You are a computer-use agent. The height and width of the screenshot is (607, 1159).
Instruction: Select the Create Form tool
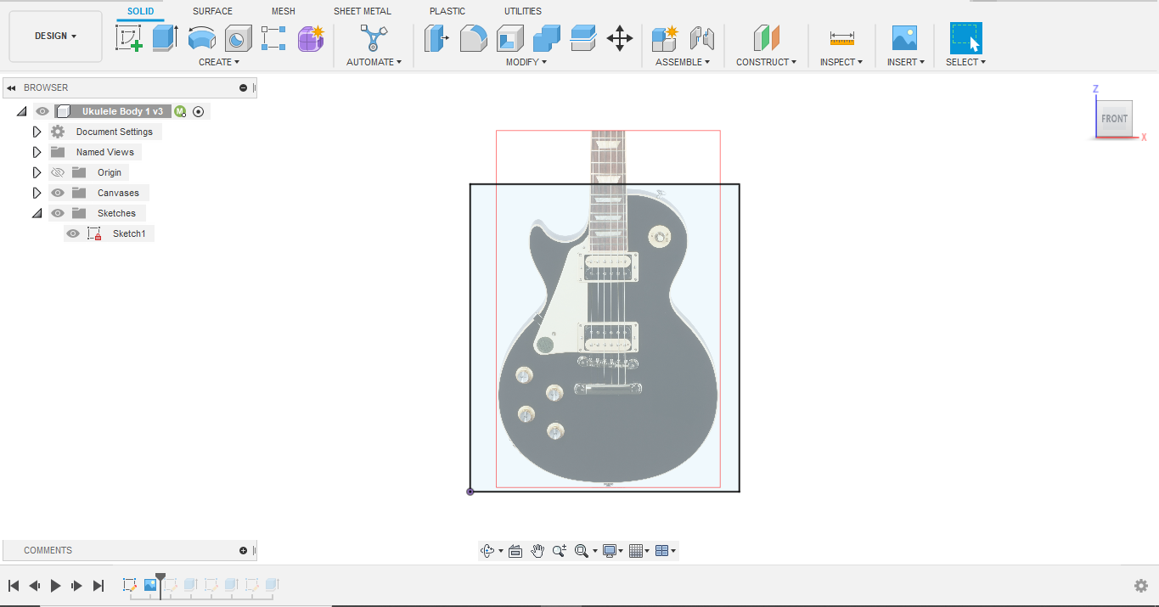pos(311,38)
